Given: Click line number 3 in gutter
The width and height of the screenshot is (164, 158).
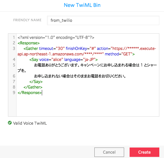Looking at the screenshot, I should coord(14,49).
